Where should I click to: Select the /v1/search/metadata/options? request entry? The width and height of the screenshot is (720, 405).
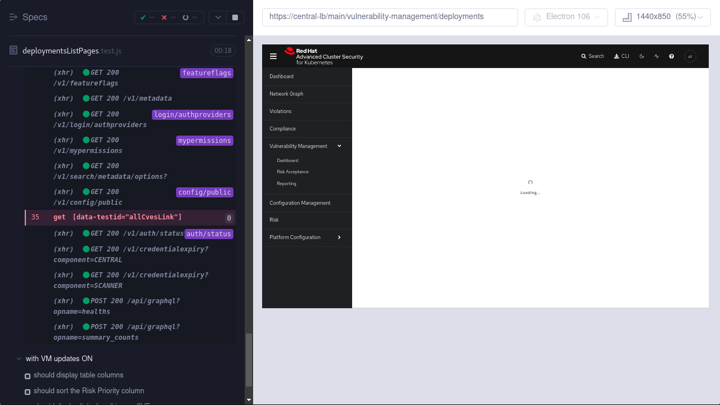[x=130, y=171]
